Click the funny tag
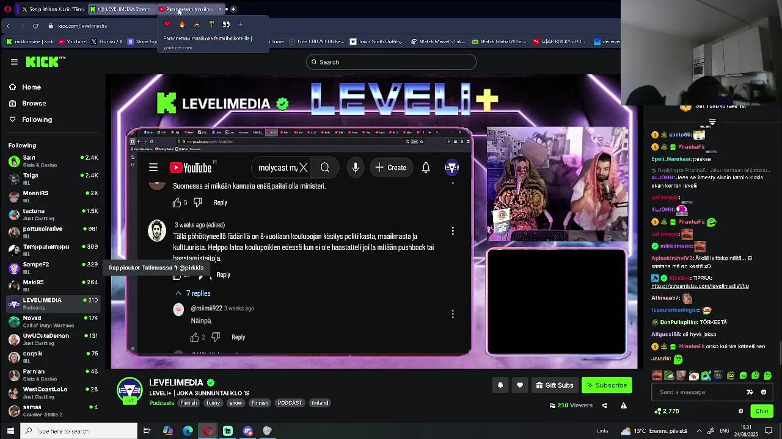Image resolution: width=782 pixels, height=439 pixels. coord(213,403)
